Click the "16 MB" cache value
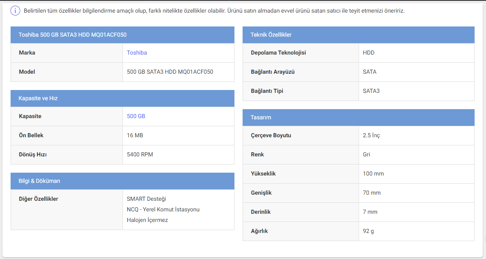Image resolution: width=486 pixels, height=259 pixels. (135, 136)
